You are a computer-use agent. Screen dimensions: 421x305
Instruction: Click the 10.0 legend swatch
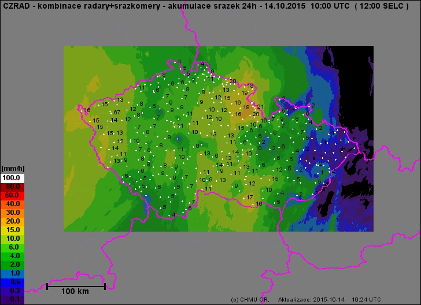click(13, 239)
